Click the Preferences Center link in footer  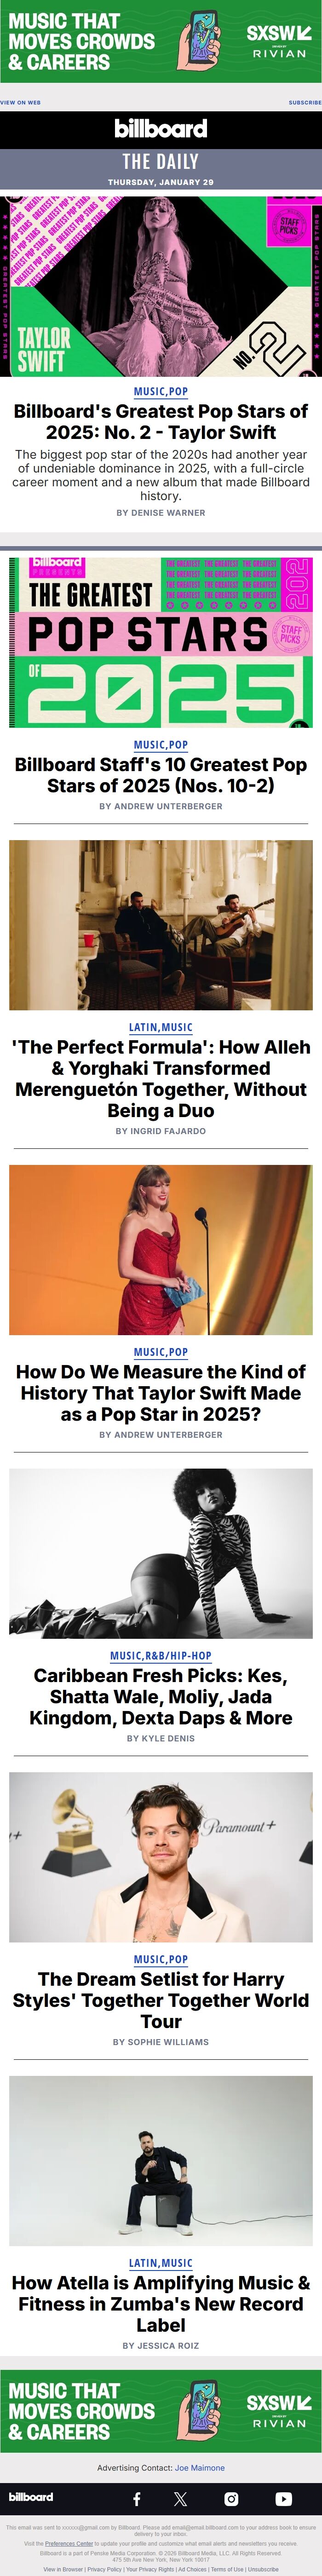click(69, 2543)
